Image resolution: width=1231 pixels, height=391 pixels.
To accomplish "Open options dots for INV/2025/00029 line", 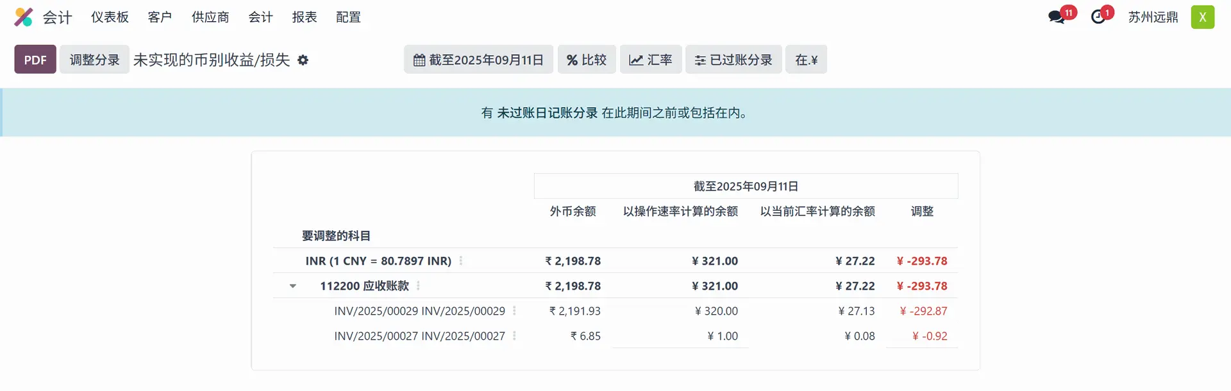I will [514, 311].
